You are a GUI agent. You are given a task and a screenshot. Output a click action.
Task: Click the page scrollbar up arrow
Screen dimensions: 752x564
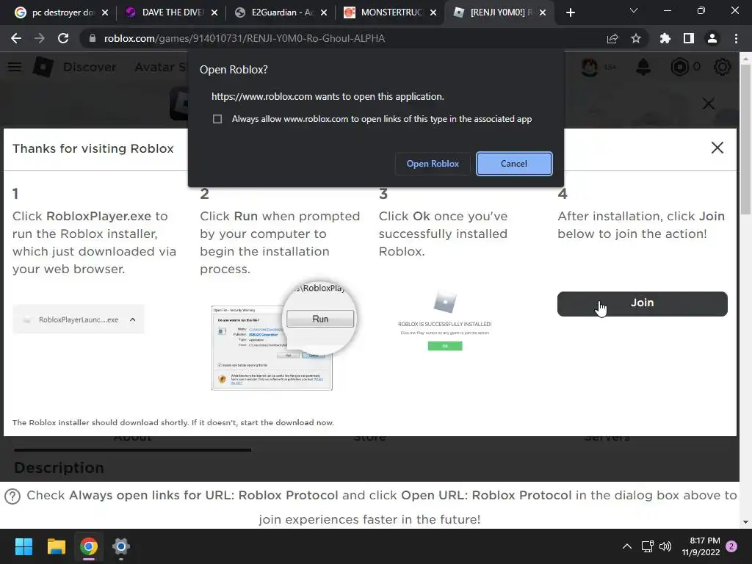pyautogui.click(x=745, y=59)
